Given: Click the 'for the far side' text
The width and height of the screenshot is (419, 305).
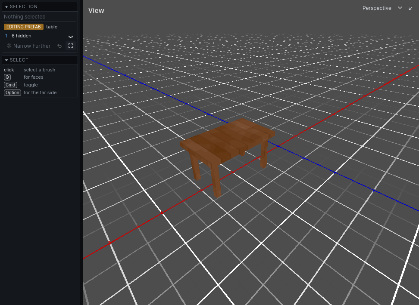Looking at the screenshot, I should click(x=40, y=92).
